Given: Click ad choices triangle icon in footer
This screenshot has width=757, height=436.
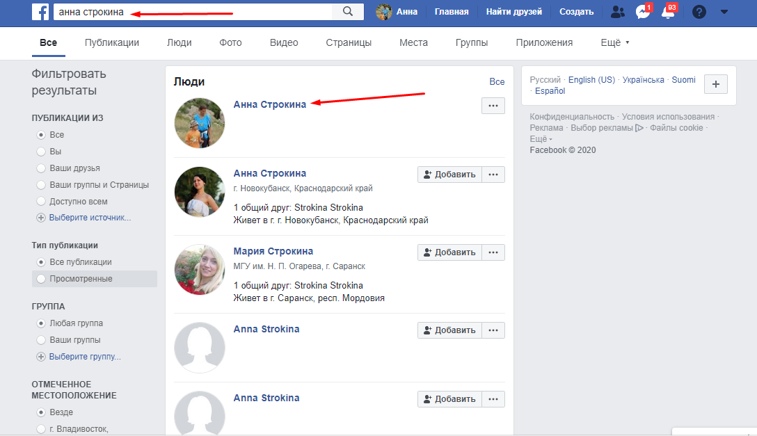Looking at the screenshot, I should [639, 128].
